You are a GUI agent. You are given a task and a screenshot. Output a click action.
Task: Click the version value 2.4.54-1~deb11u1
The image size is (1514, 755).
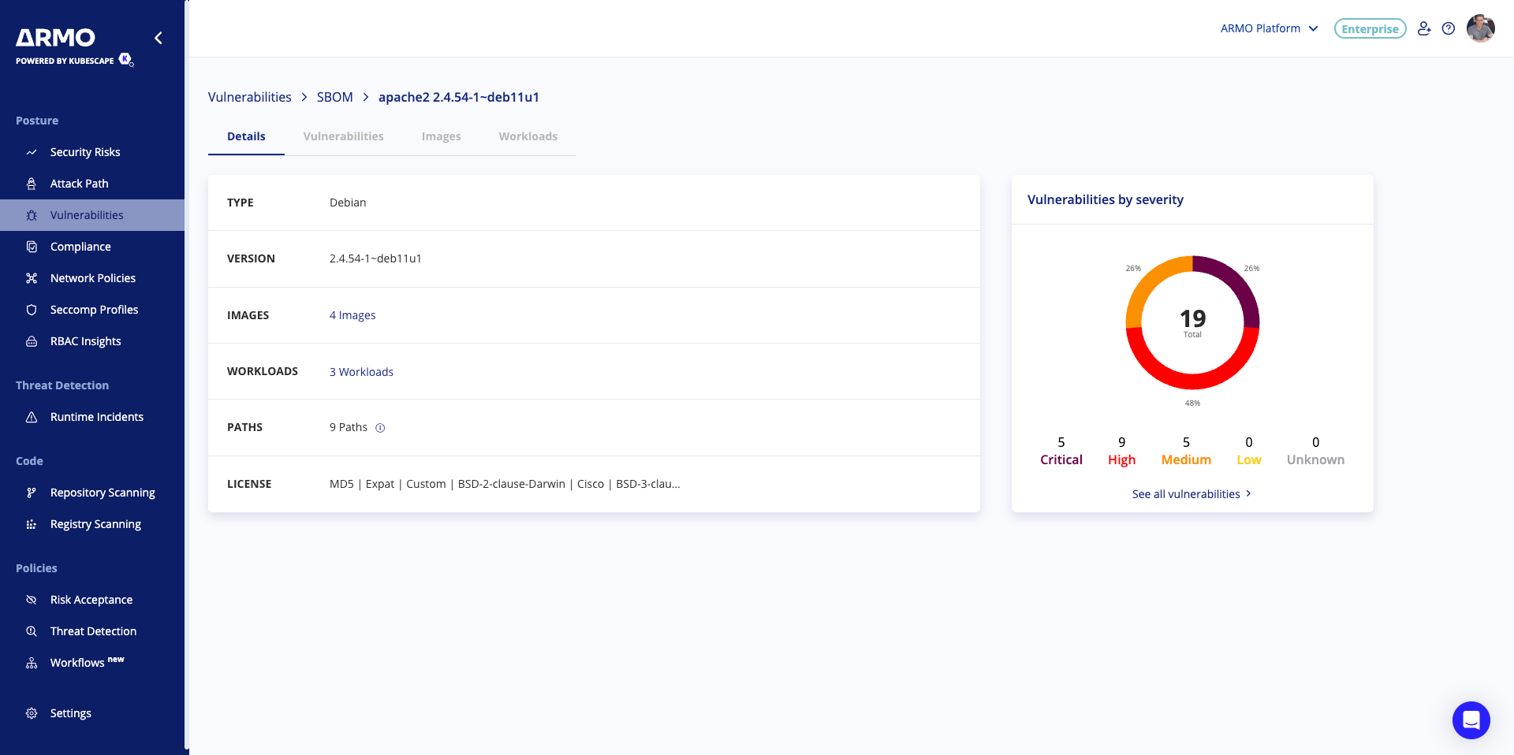(x=375, y=258)
